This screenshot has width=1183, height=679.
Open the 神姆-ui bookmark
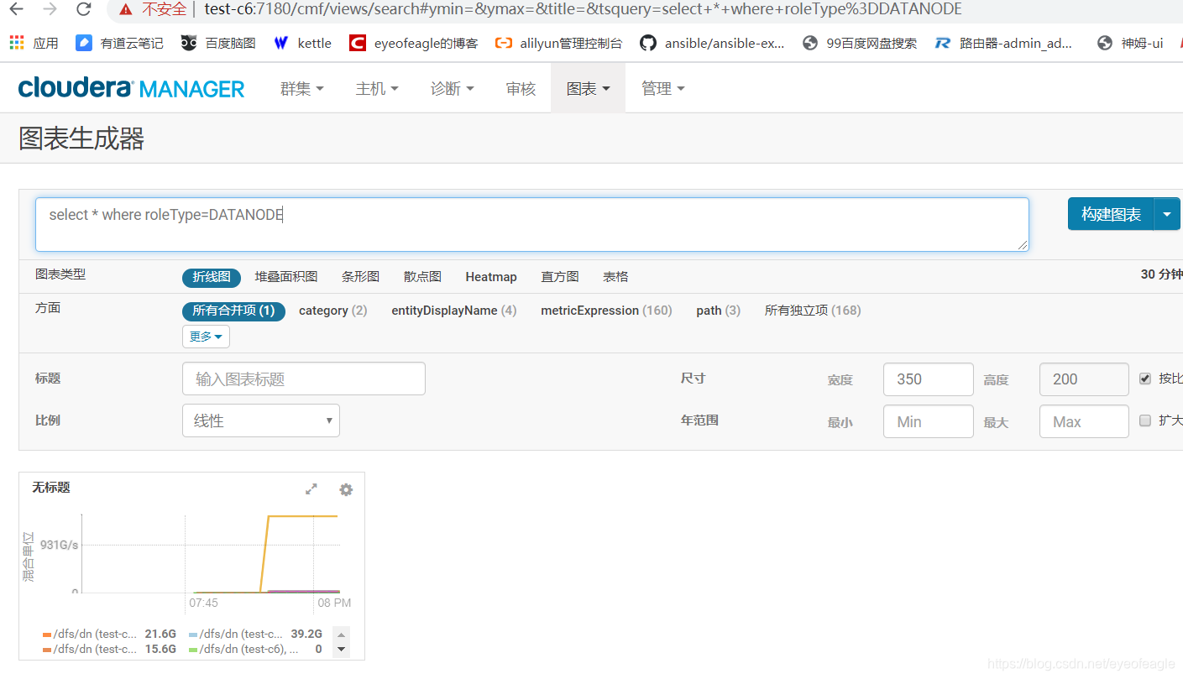click(x=1130, y=43)
